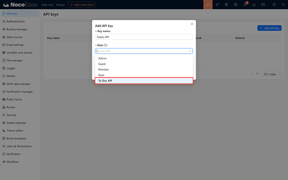The width and height of the screenshot is (288, 180).
Task: Open Logger settings
Action: (20, 68)
